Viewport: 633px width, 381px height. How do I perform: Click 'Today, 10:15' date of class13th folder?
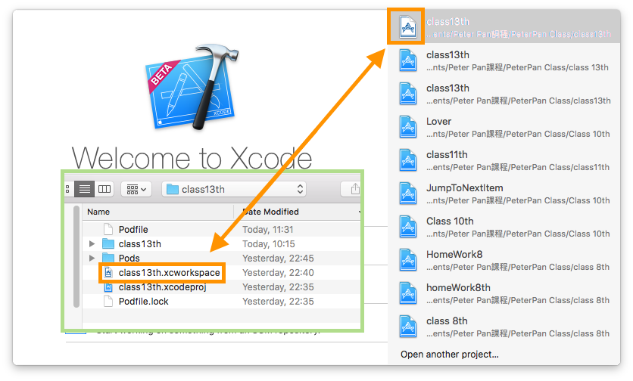(269, 244)
